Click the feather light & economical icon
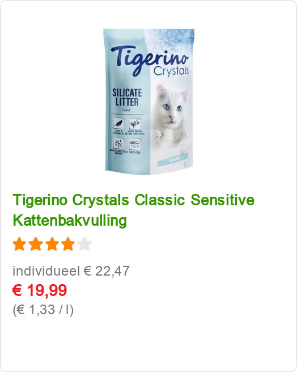This screenshot has width=297, height=372. click(x=118, y=124)
